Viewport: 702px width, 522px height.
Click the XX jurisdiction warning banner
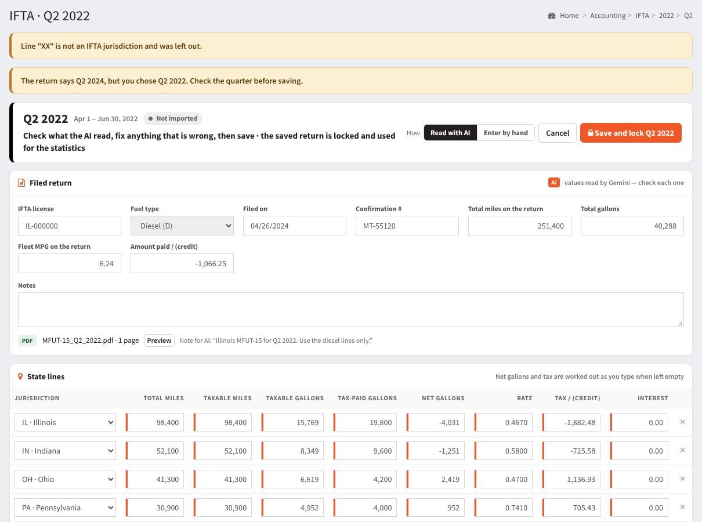click(x=351, y=46)
